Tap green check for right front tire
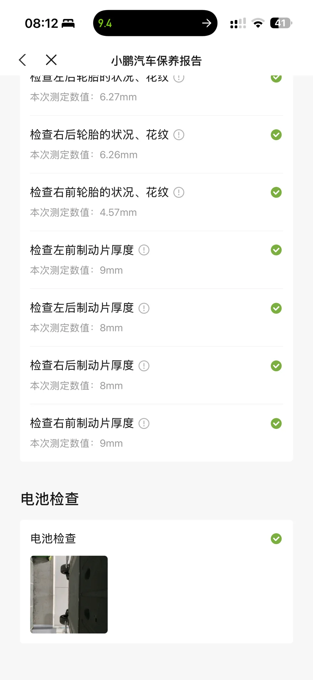The width and height of the screenshot is (313, 680). tap(276, 192)
